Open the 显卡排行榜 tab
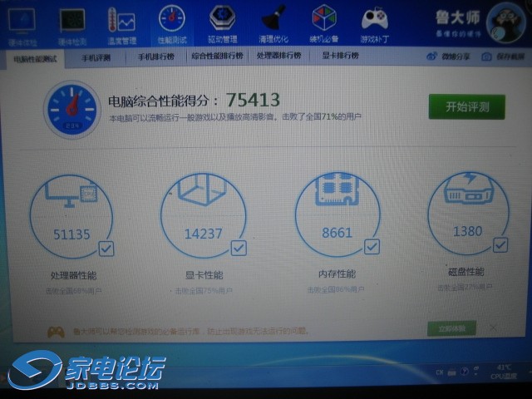This screenshot has width=532, height=399. (x=340, y=56)
